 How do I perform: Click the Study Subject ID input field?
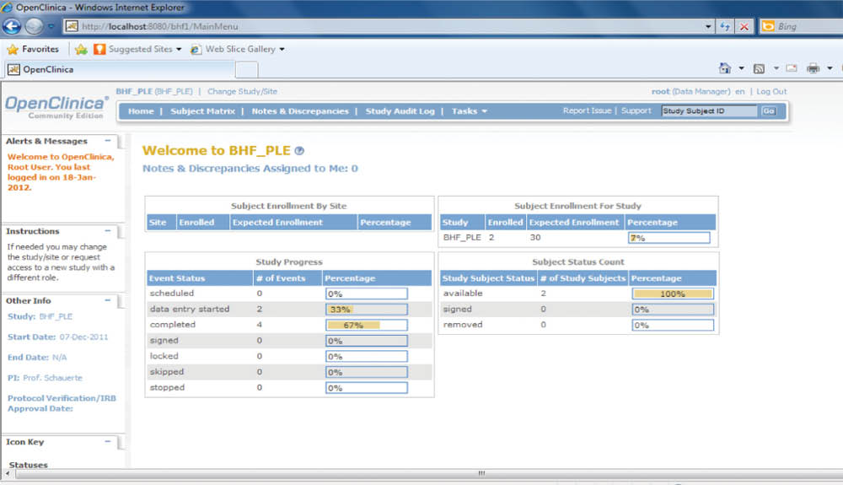tap(709, 110)
